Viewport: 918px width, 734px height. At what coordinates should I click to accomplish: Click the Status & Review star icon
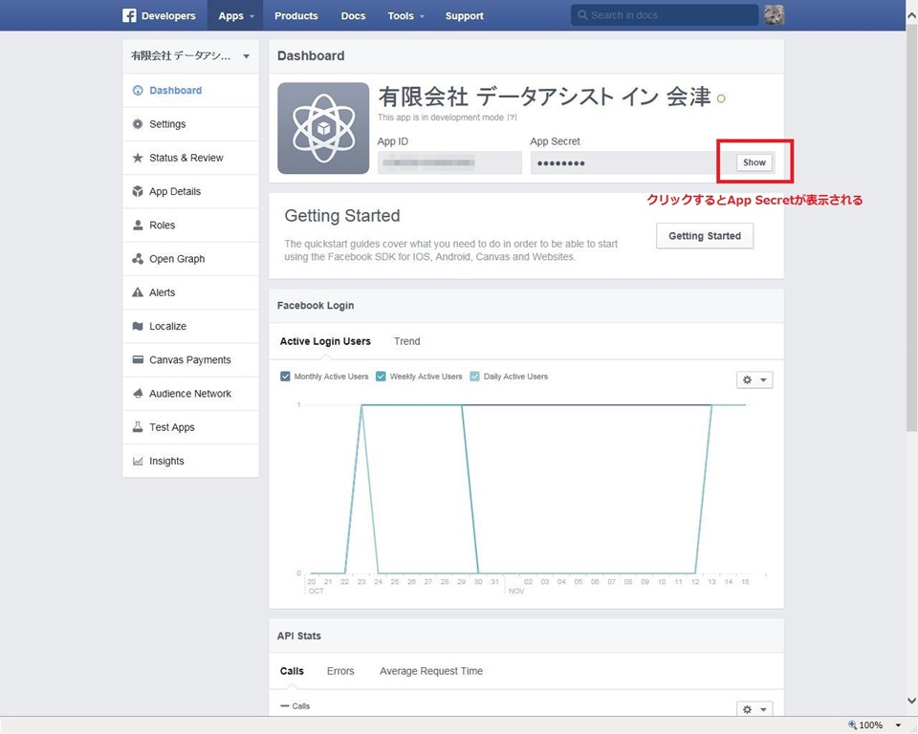point(138,158)
